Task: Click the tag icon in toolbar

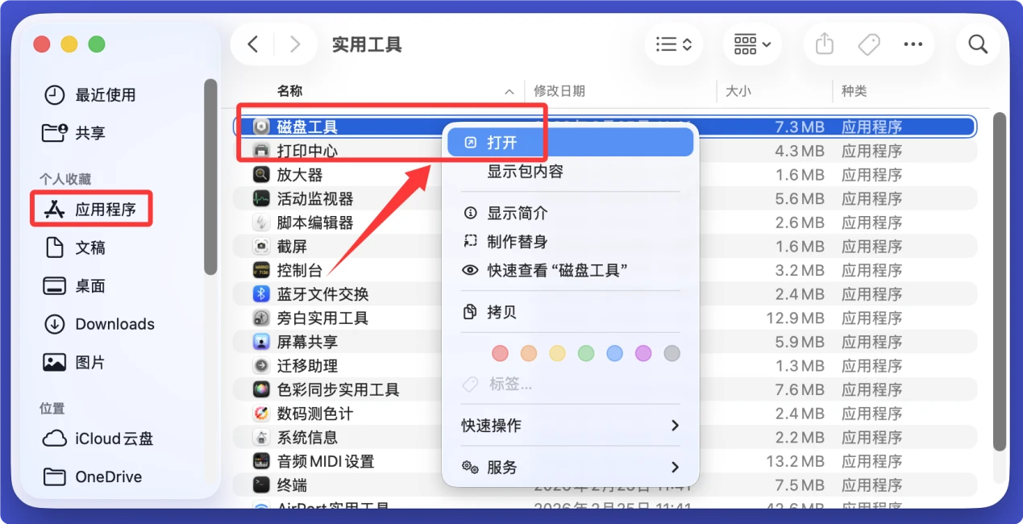Action: [x=869, y=44]
